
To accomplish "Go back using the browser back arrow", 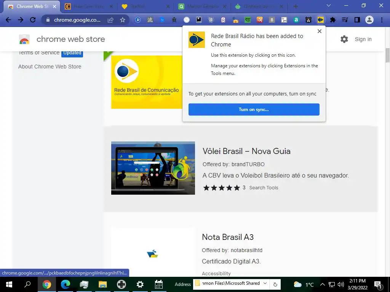I will [x=8, y=20].
